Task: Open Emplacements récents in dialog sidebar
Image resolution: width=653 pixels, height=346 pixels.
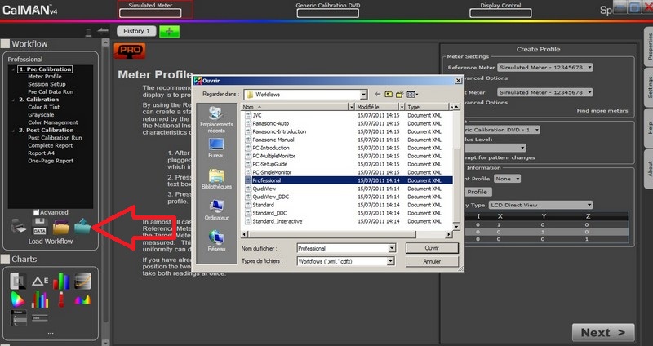Action: pyautogui.click(x=216, y=120)
